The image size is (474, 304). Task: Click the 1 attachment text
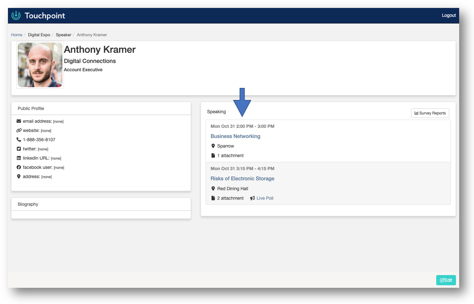(x=230, y=155)
